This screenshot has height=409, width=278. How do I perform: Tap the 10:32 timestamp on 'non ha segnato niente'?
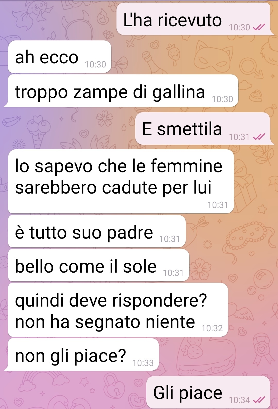click(212, 328)
